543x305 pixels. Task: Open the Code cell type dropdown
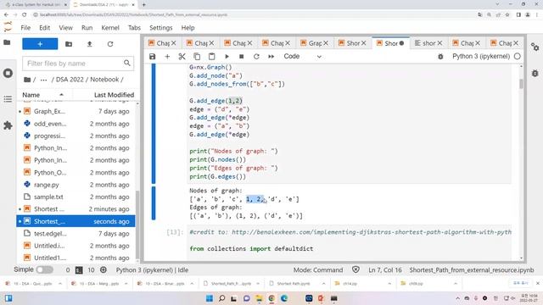pyautogui.click(x=303, y=57)
